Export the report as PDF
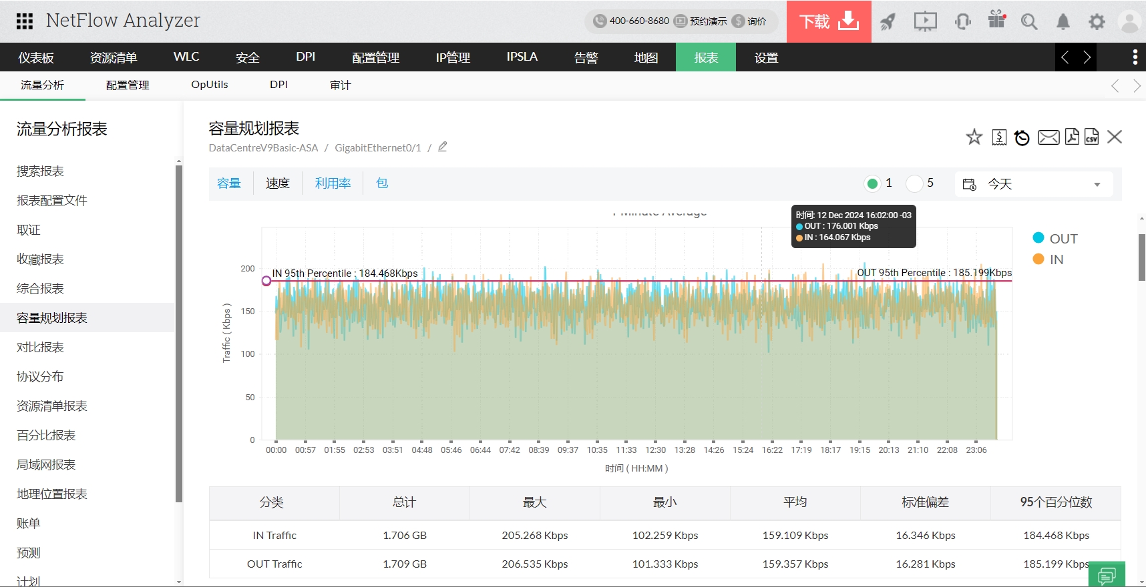Image resolution: width=1146 pixels, height=587 pixels. coord(1072,137)
